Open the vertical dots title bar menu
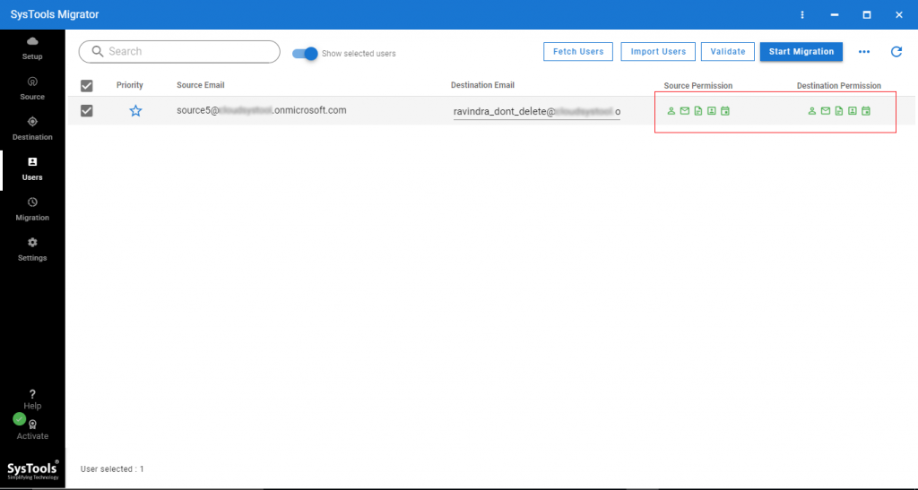918x490 pixels. (802, 14)
